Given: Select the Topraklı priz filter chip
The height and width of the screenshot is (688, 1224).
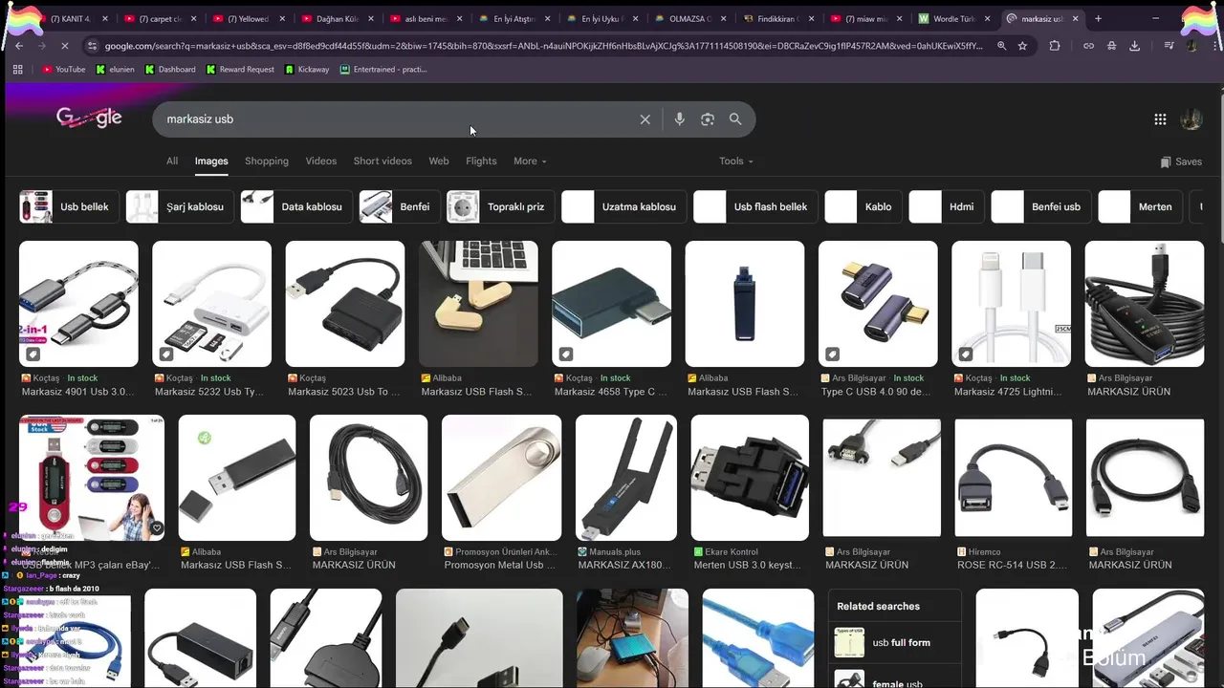Looking at the screenshot, I should coord(500,206).
